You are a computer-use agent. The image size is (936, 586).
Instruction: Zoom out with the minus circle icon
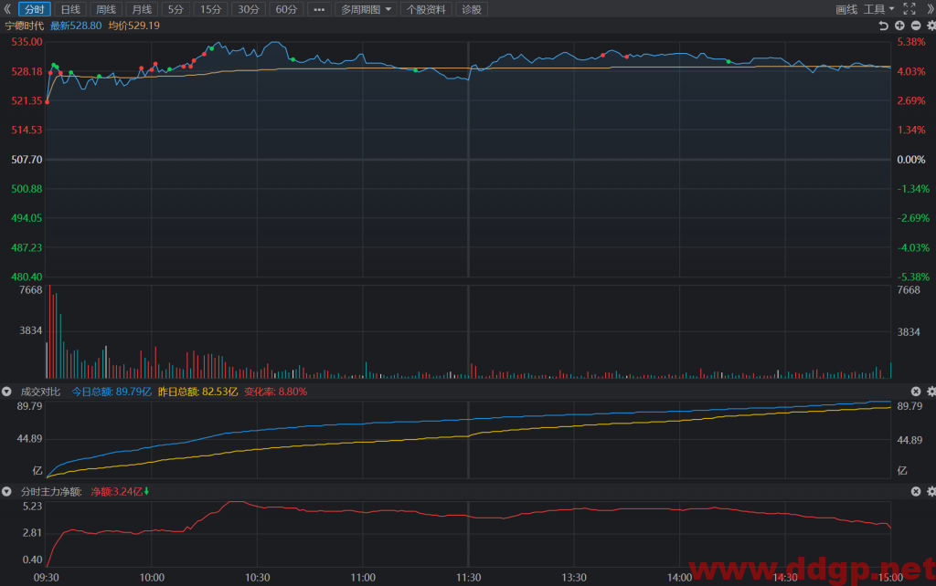click(x=916, y=26)
